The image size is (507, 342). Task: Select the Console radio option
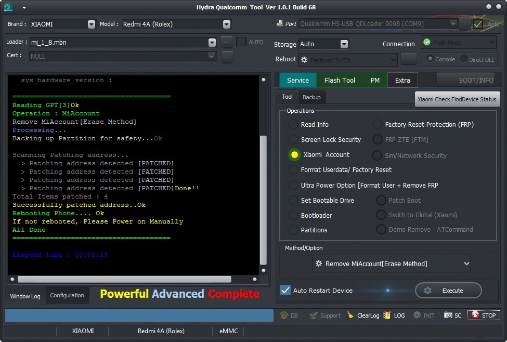tap(430, 59)
